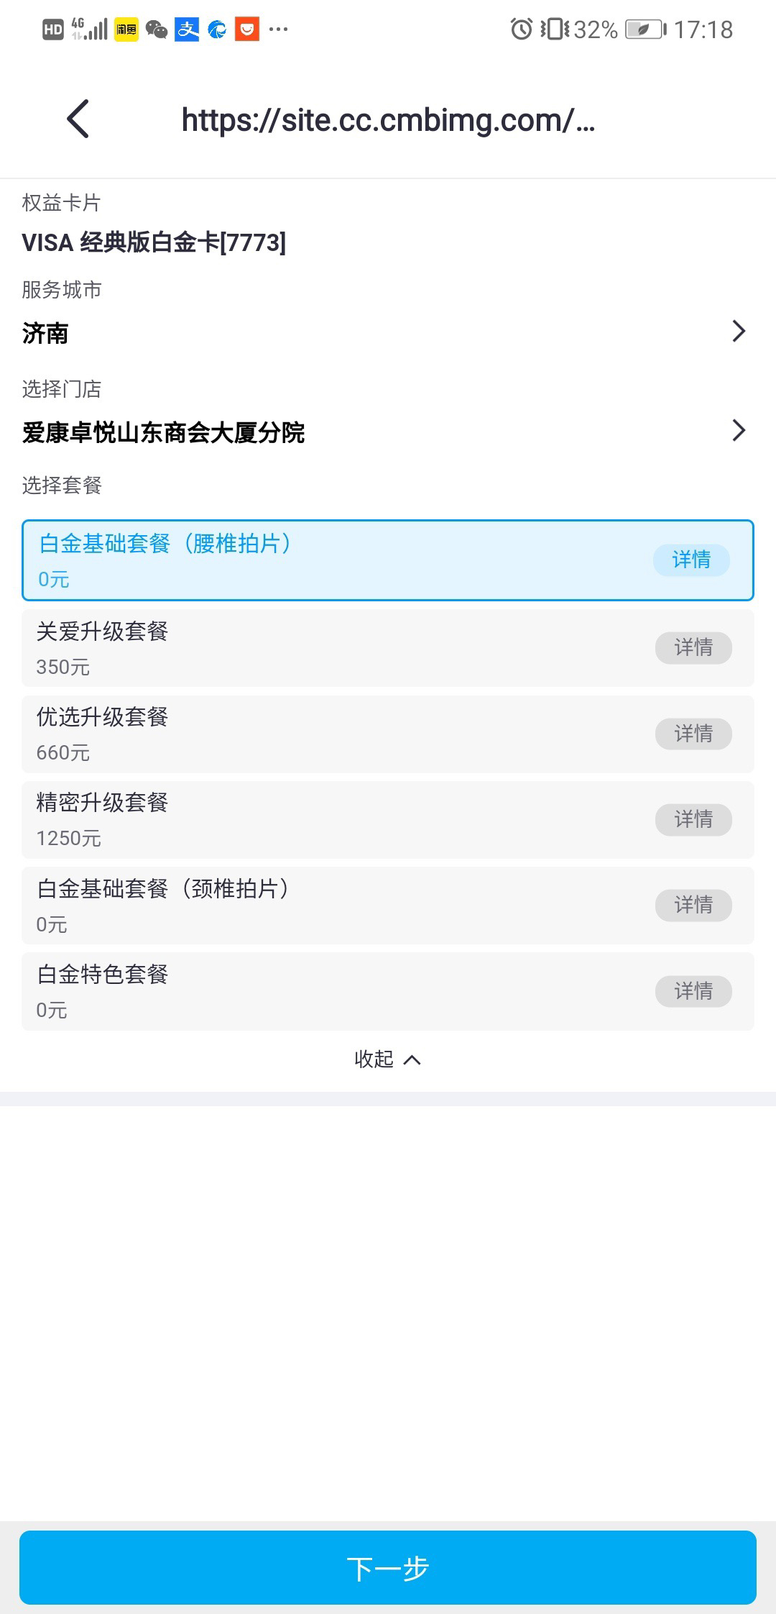Image resolution: width=776 pixels, height=1614 pixels.
Task: Tap the 下一步 next step button
Action: coord(388,1567)
